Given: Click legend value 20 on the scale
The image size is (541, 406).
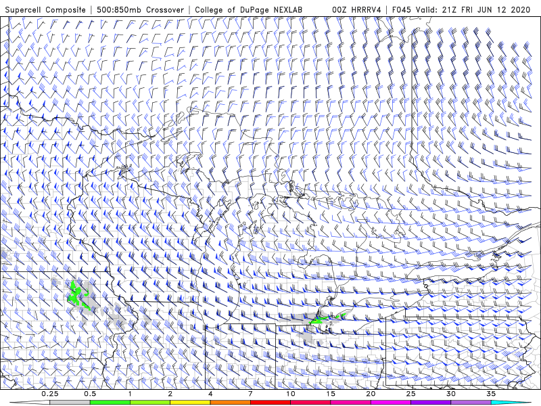Looking at the screenshot, I should 371,394.
